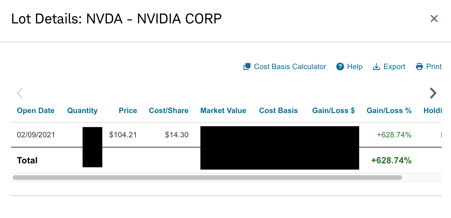Sort by Price column header
This screenshot has width=451, height=218.
(128, 111)
